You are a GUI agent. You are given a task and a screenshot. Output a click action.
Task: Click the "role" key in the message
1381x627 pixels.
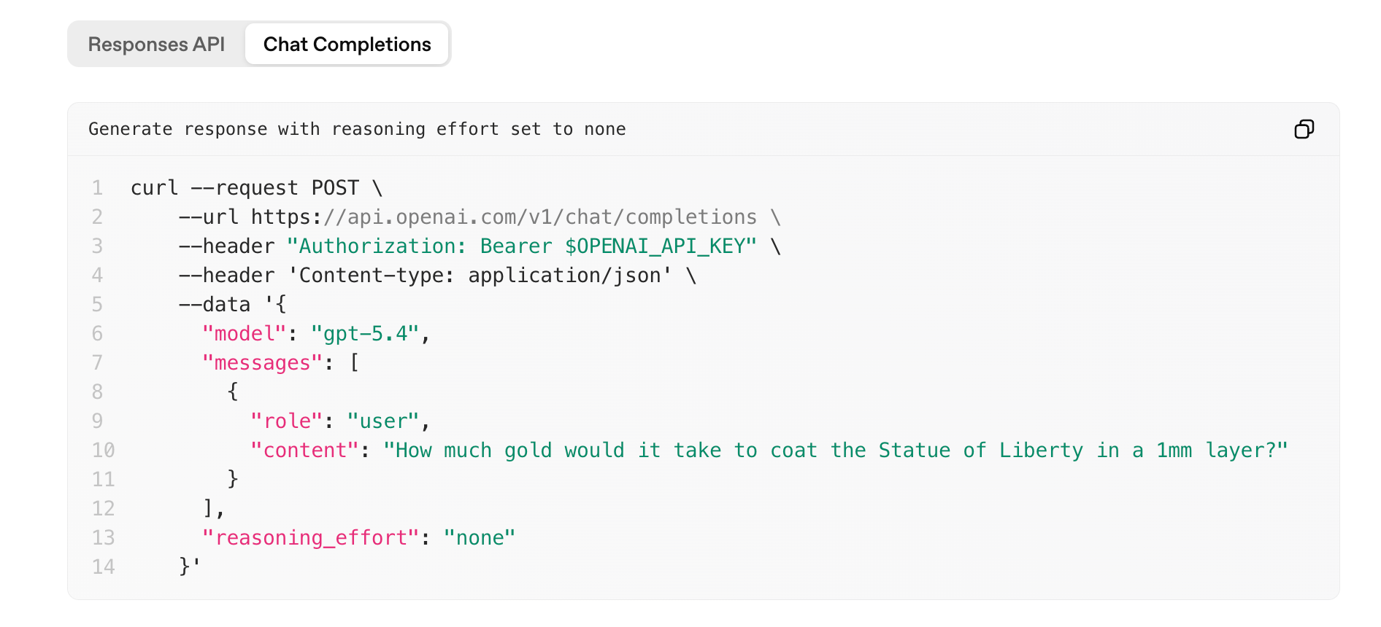point(286,421)
